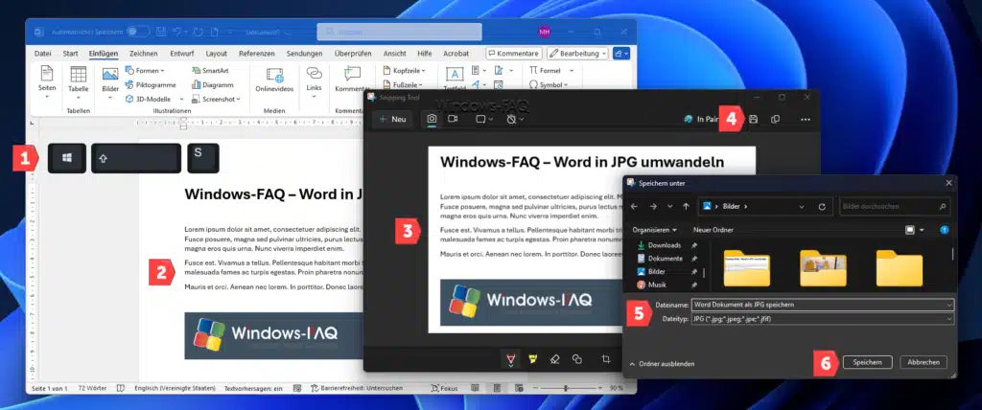Click the Neu button in Snipping Tool
The height and width of the screenshot is (410, 982).
click(x=392, y=119)
